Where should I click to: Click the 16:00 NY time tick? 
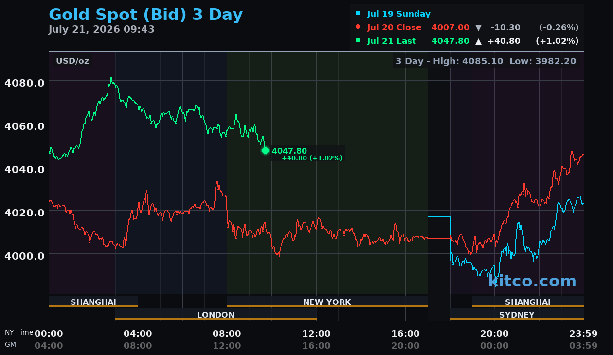405,334
